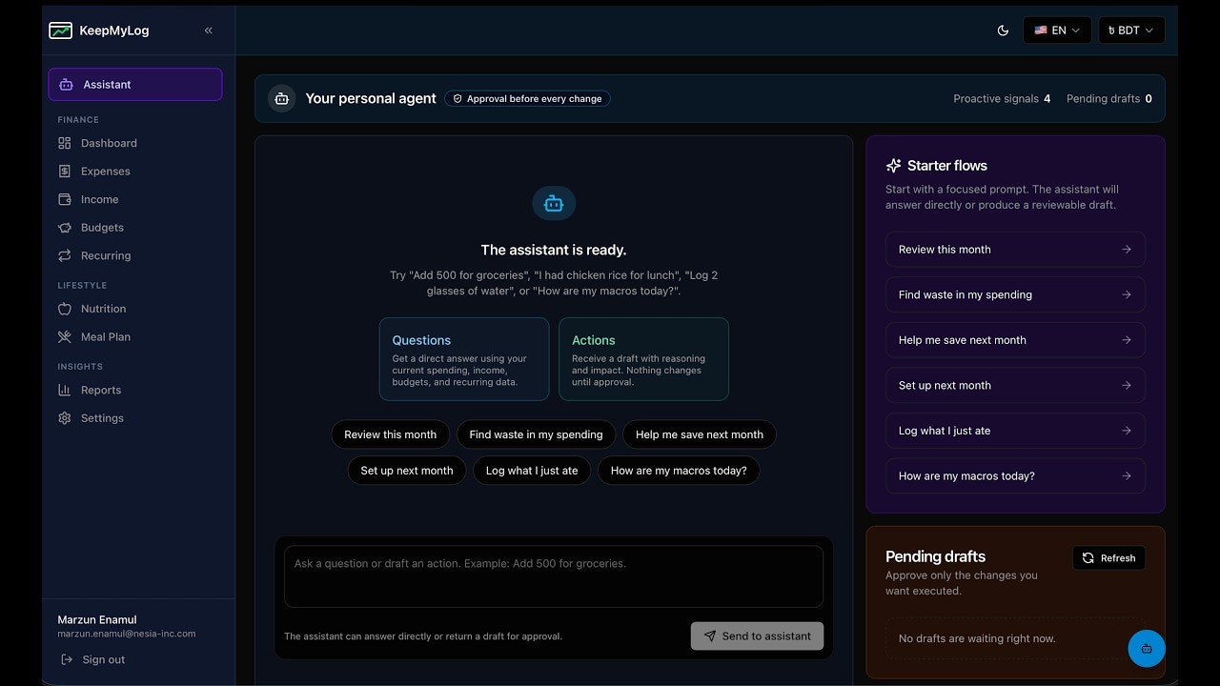The image size is (1220, 686).
Task: Click the assistant prompt input field
Action: (553, 575)
